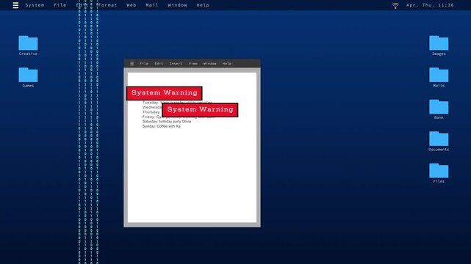Open the top bar File menu
The height and width of the screenshot is (264, 471).
pos(60,5)
